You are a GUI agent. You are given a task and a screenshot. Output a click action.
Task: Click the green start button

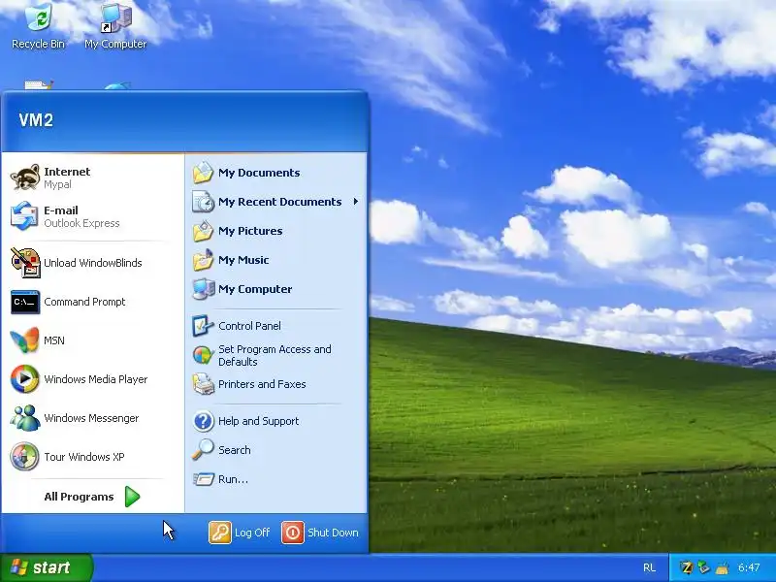[46, 567]
